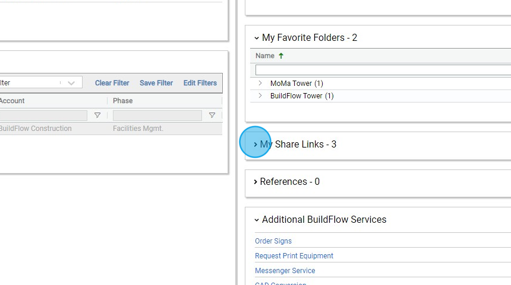Click the Clear Filter link
Viewport: 511px width, 285px height.
pyautogui.click(x=112, y=83)
